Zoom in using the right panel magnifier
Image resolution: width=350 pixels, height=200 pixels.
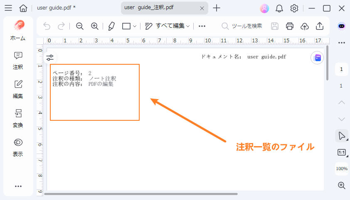click(342, 185)
